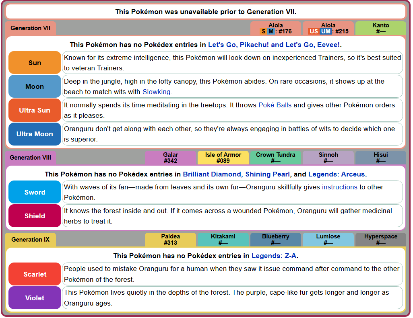The height and width of the screenshot is (318, 413).
Task: Click the Lumiose dex cell
Action: (328, 240)
